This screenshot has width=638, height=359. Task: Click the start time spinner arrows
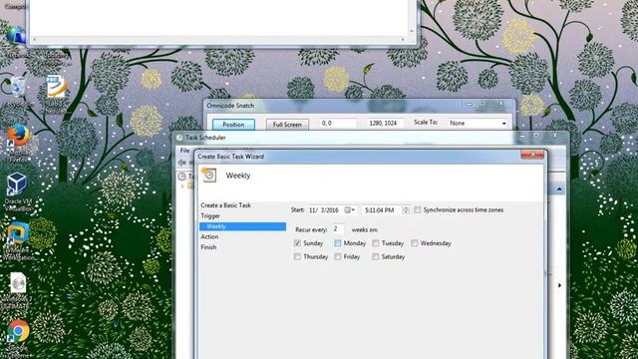click(x=406, y=210)
